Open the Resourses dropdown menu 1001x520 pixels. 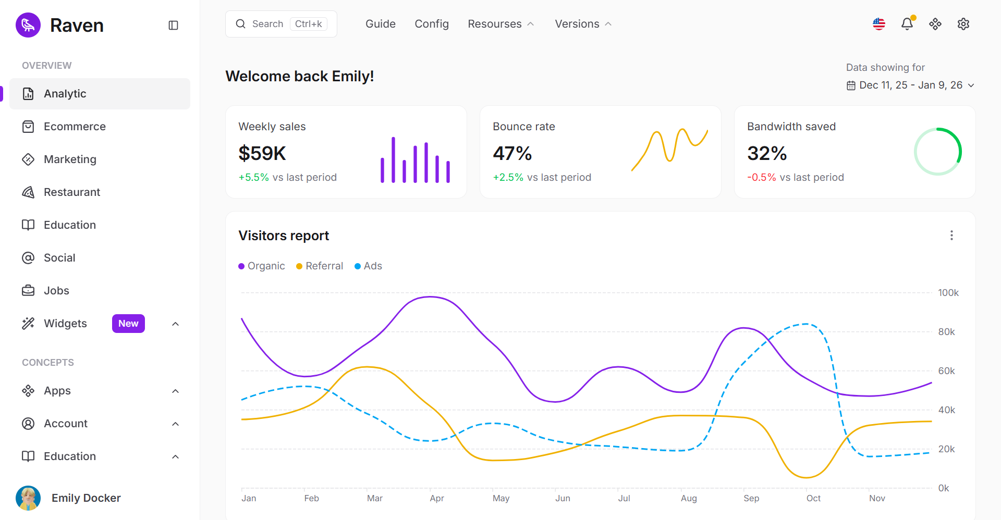point(501,24)
